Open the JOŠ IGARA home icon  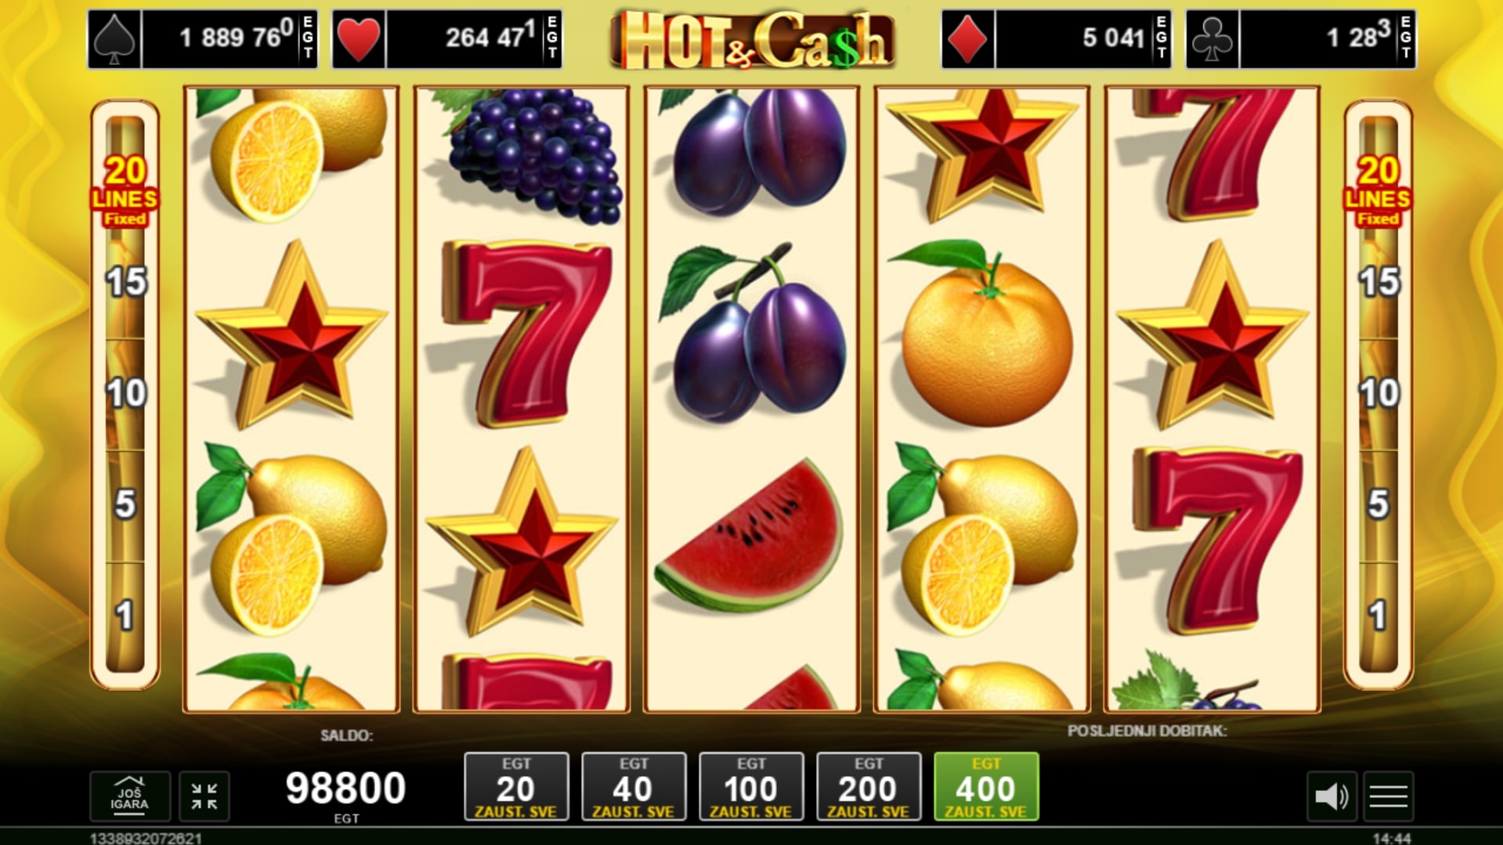click(x=129, y=796)
